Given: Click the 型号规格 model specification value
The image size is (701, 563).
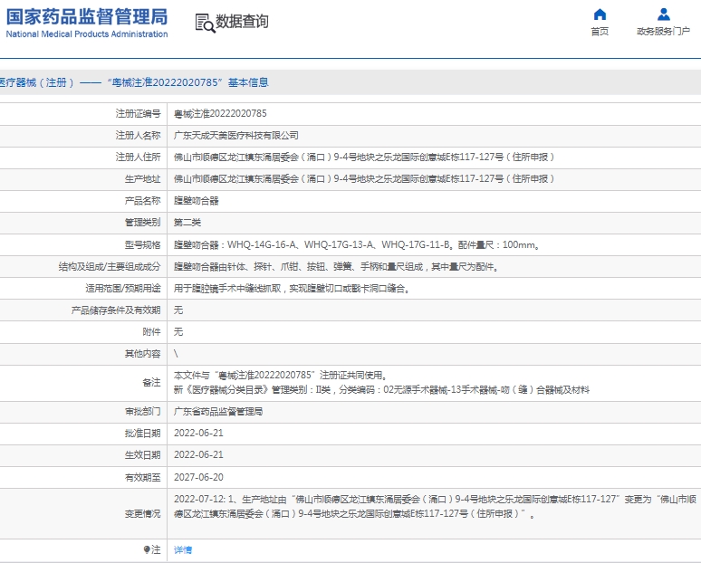Looking at the screenshot, I should pyautogui.click(x=357, y=244).
